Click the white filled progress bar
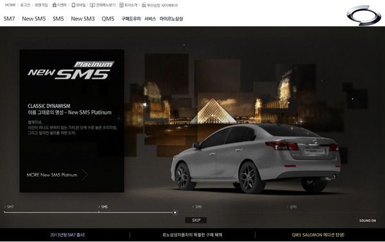 pos(89,213)
